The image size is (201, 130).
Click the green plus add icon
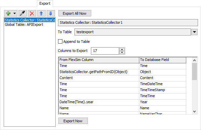[x=8, y=13]
